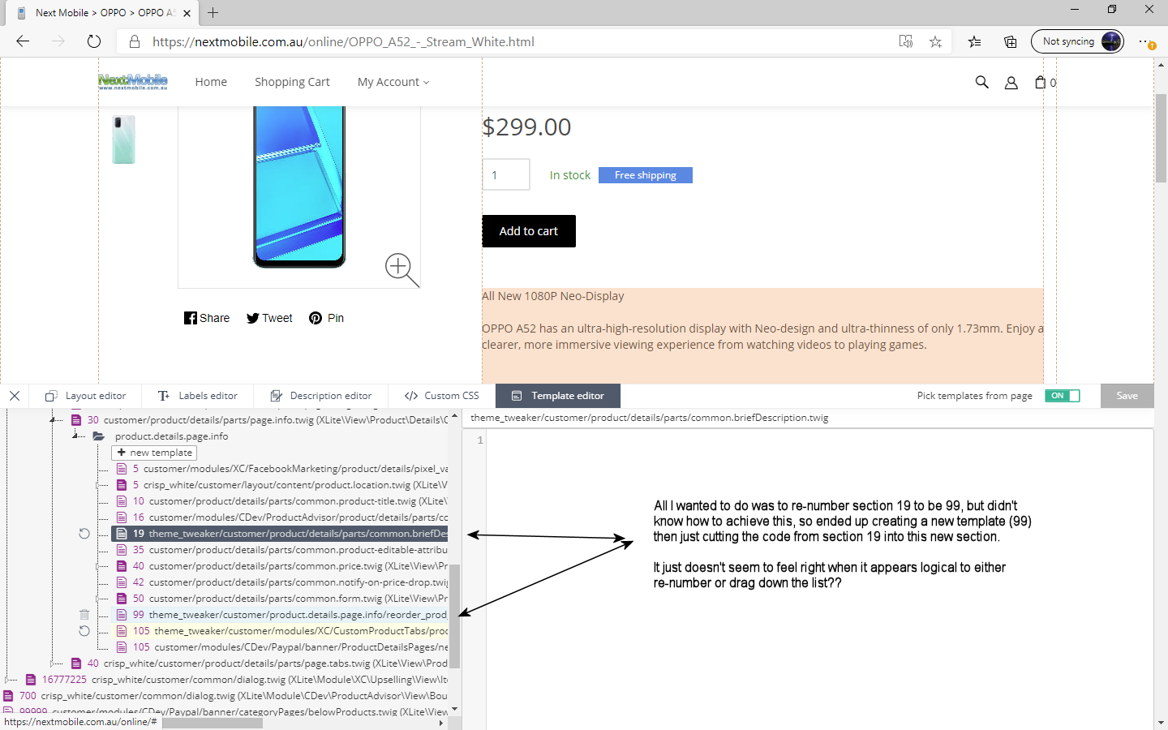Revert template 105 CustomProductTabs with undo icon
This screenshot has height=730, width=1168.
(x=84, y=631)
